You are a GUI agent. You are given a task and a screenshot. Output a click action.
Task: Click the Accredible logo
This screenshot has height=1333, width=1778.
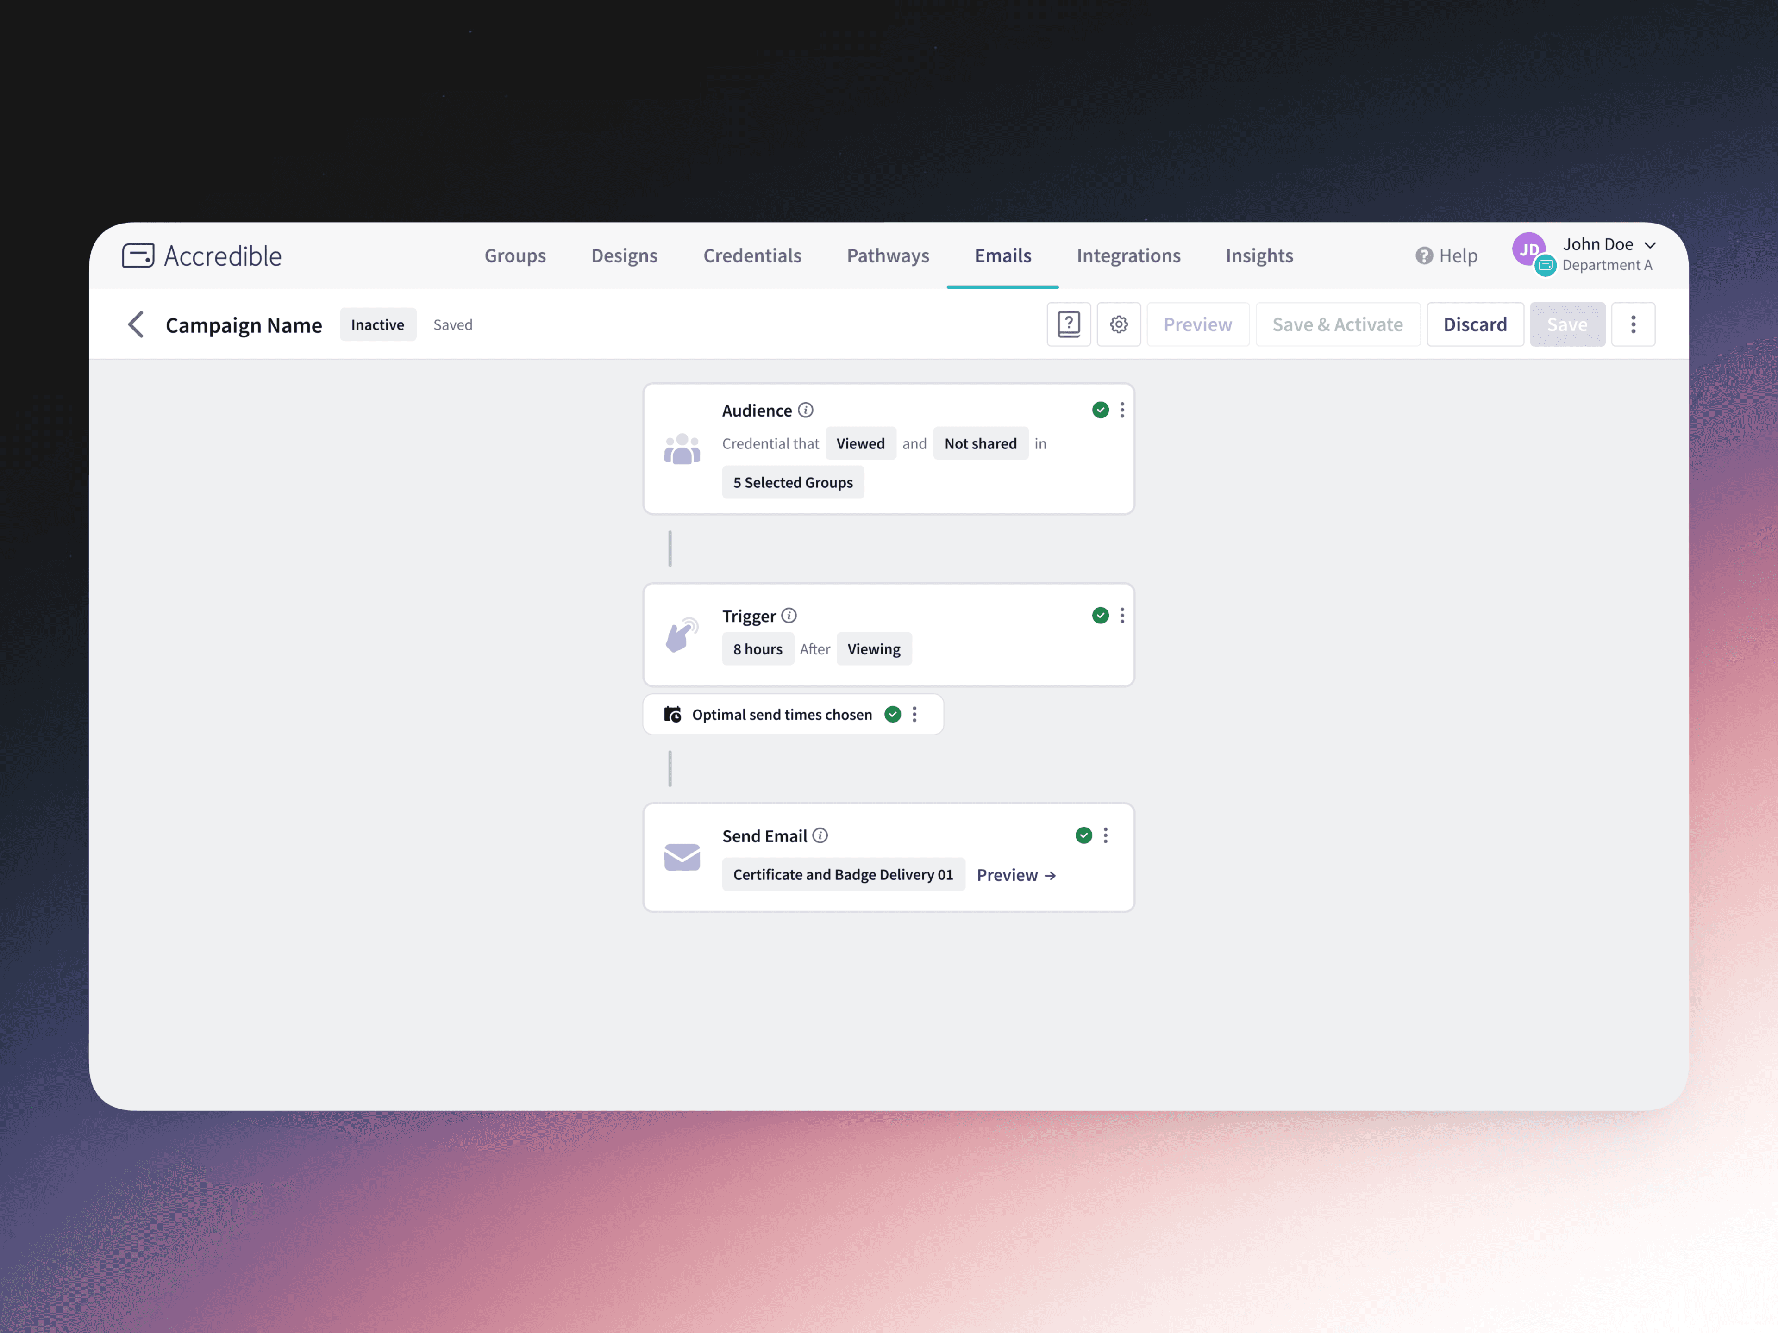[x=202, y=255]
